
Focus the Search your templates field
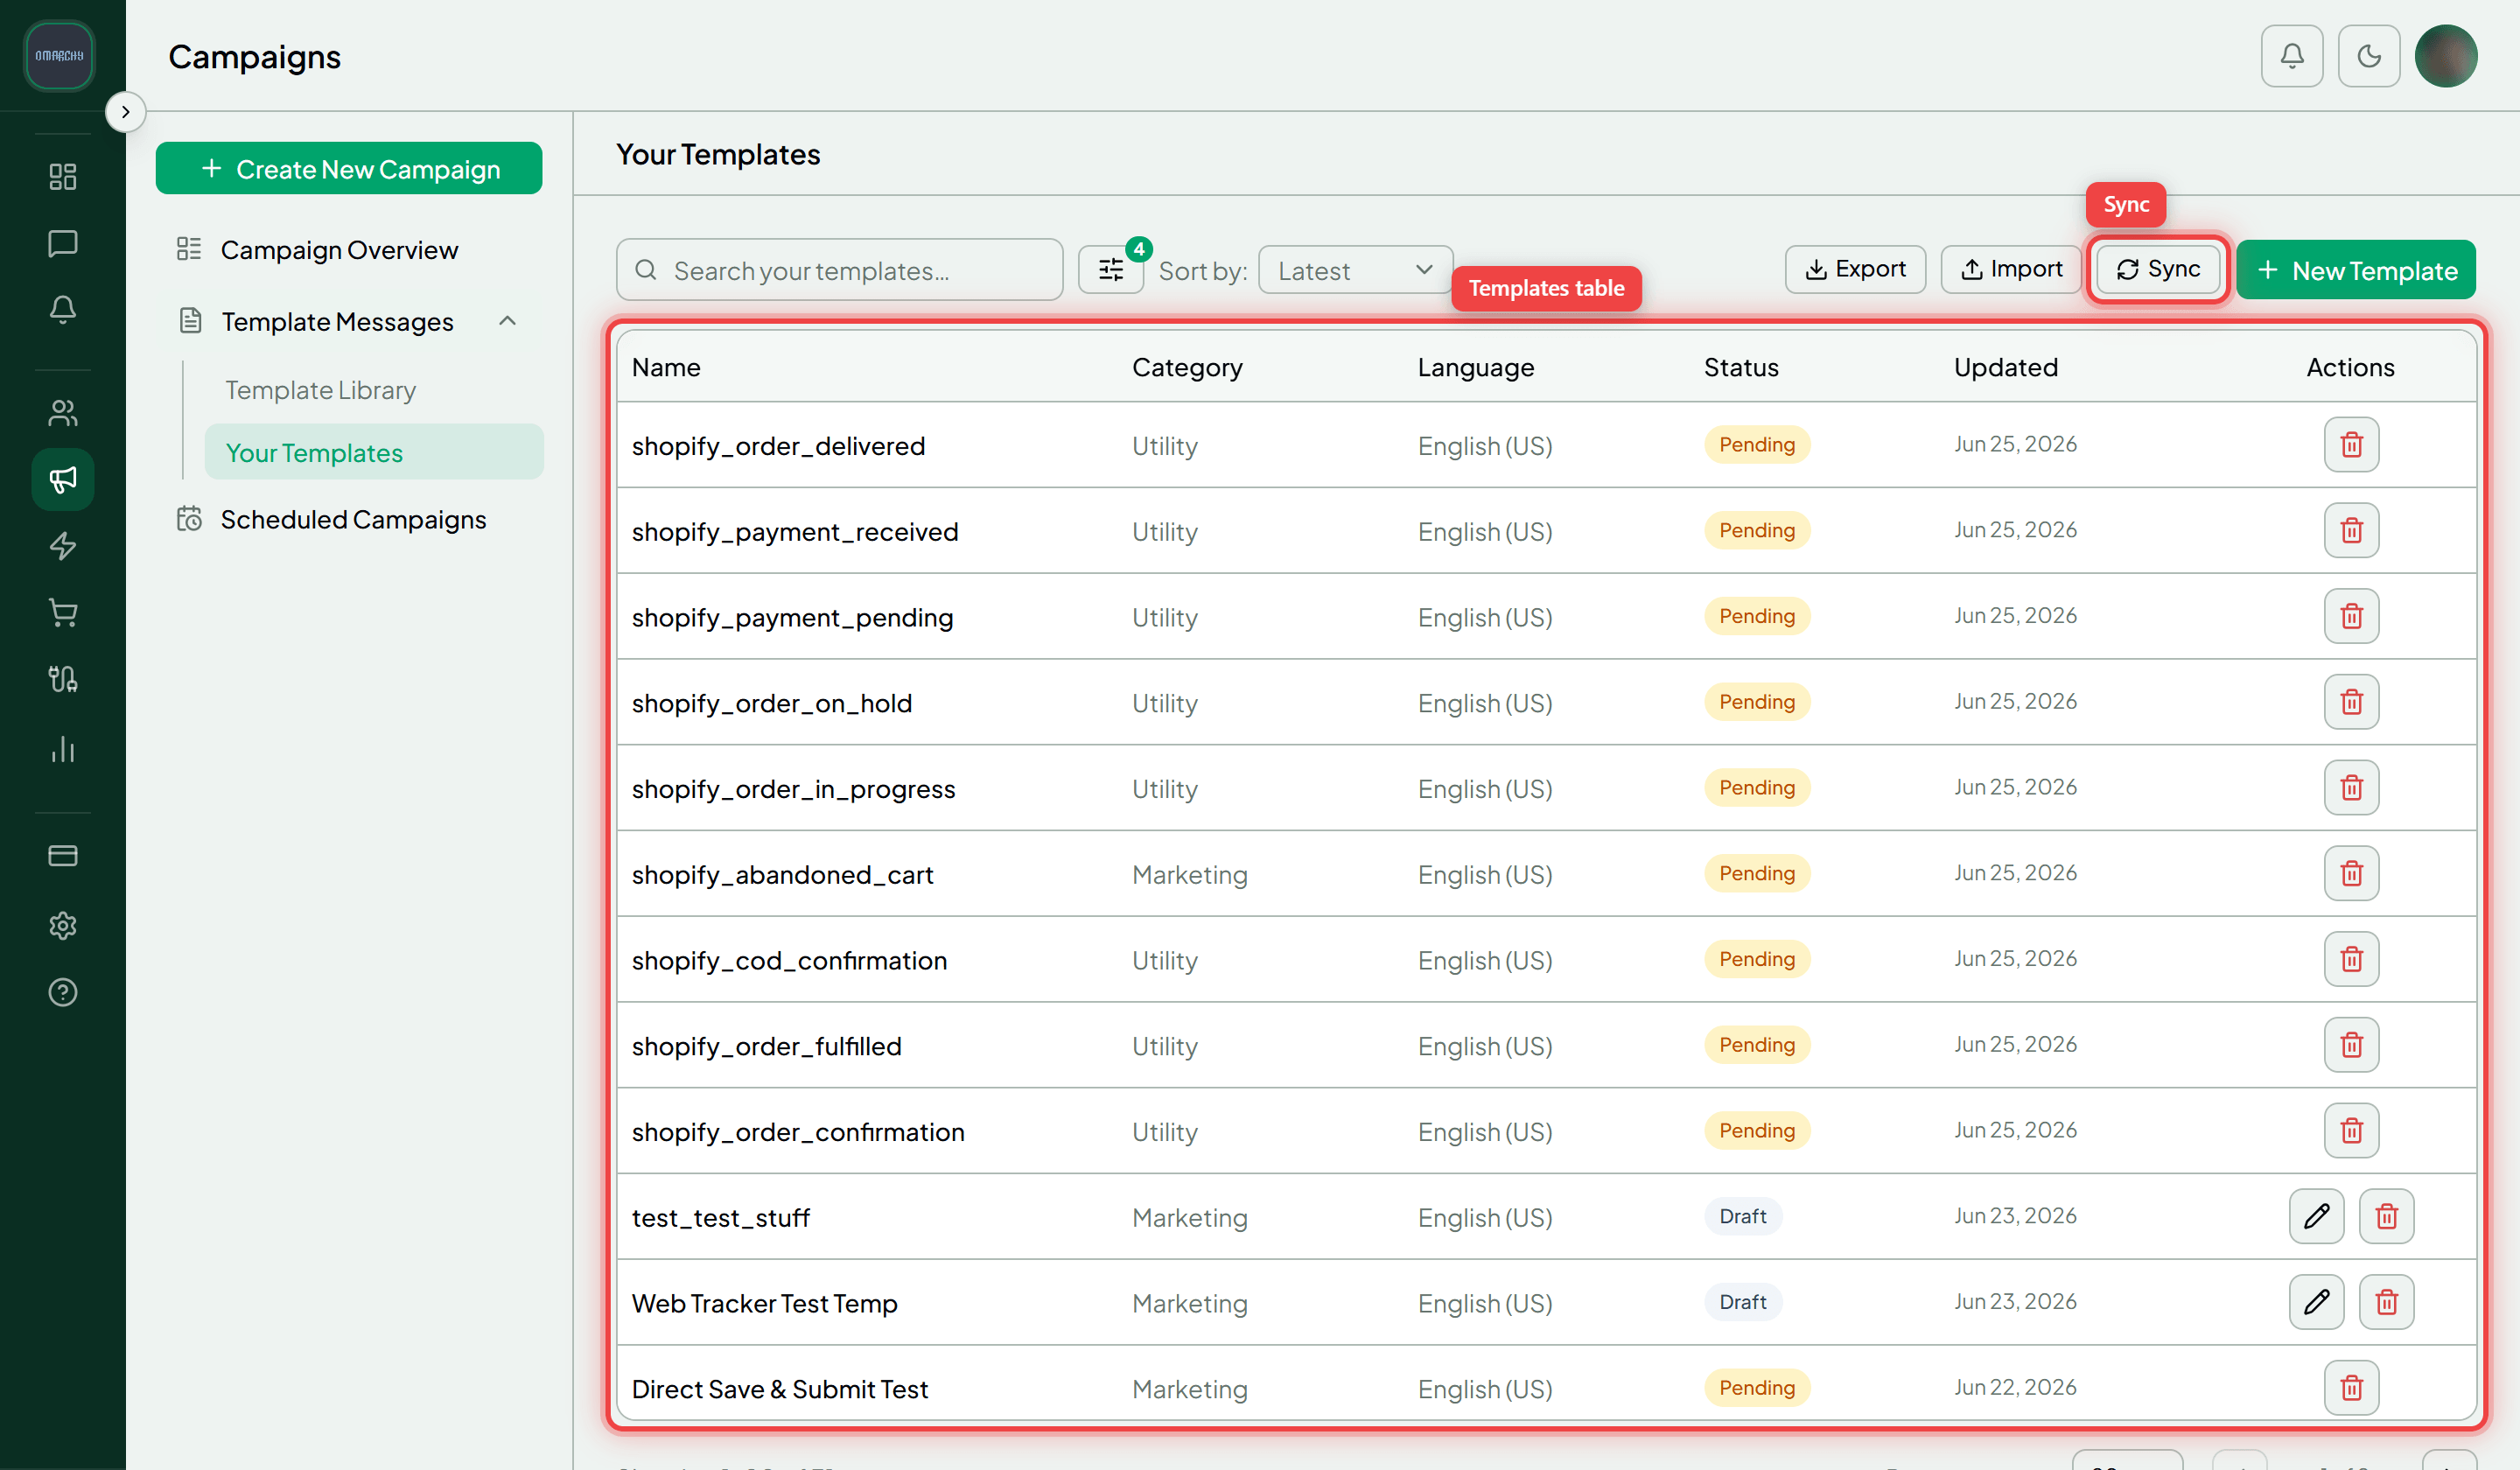pos(840,270)
